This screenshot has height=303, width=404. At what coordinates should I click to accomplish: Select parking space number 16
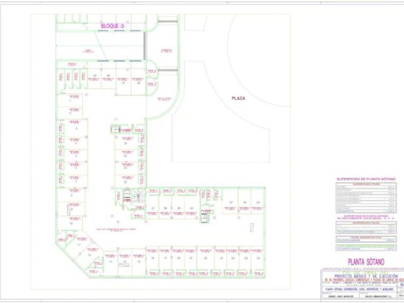pyautogui.click(x=152, y=258)
